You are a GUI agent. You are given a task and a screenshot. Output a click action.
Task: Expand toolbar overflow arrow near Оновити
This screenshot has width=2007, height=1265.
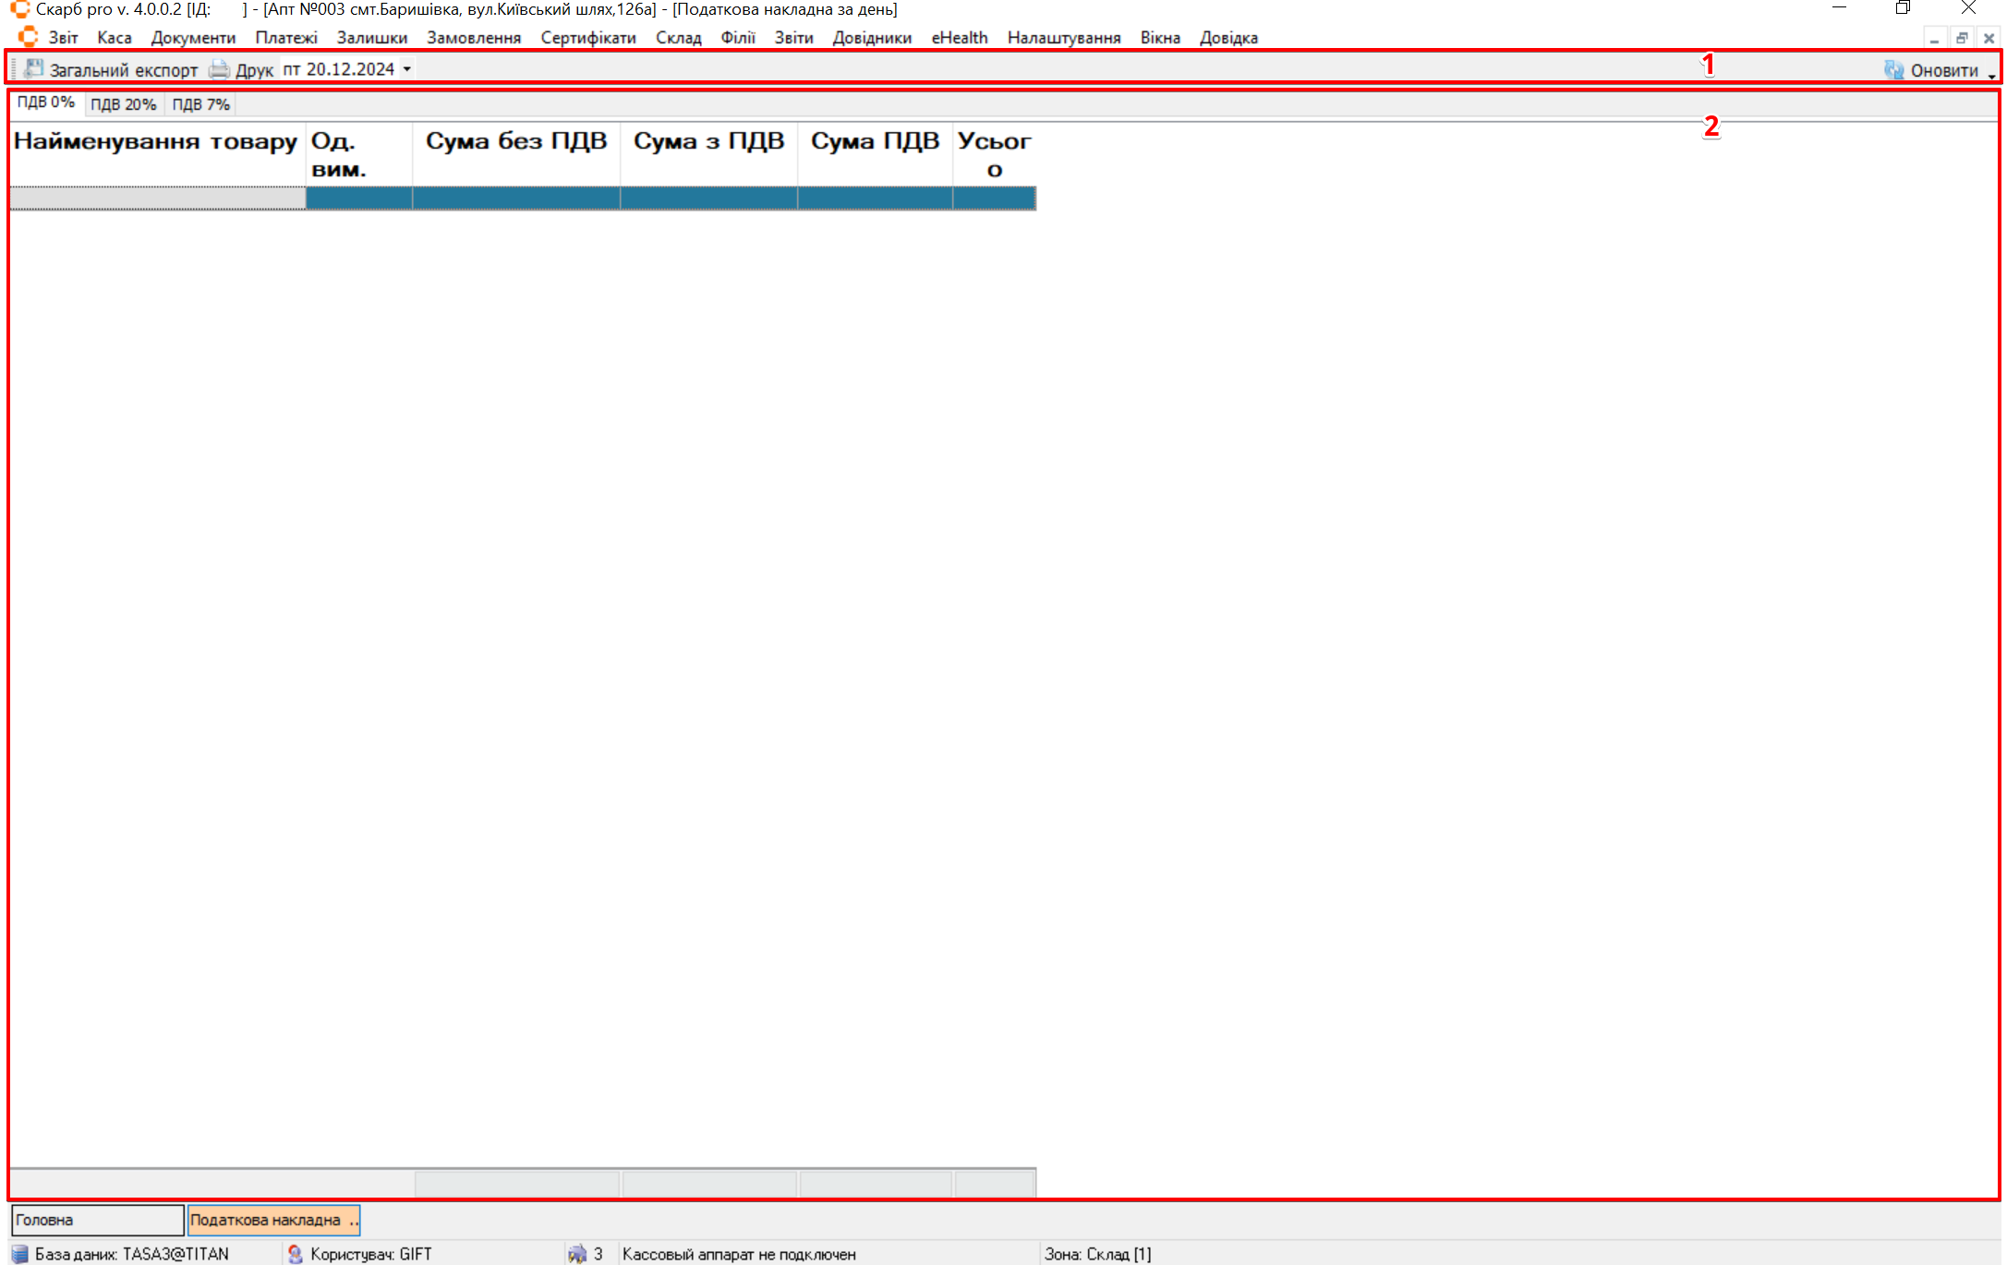pyautogui.click(x=1991, y=76)
